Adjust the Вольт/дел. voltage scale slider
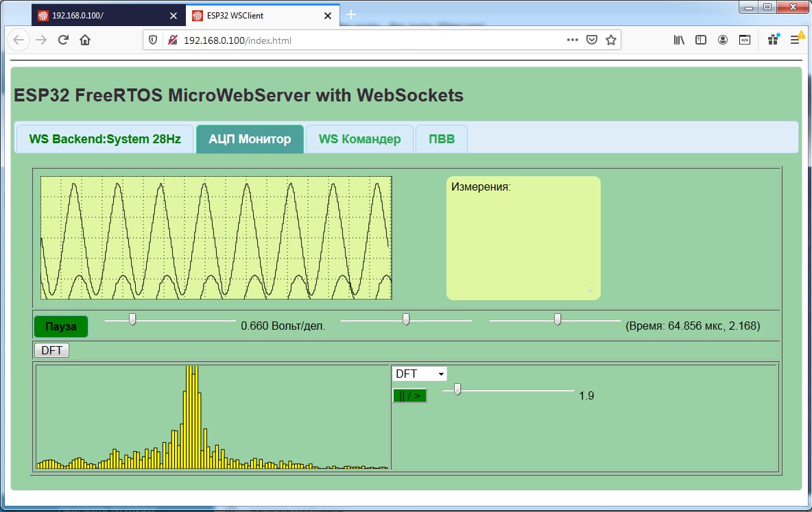Viewport: 812px width, 512px height. tap(170, 320)
